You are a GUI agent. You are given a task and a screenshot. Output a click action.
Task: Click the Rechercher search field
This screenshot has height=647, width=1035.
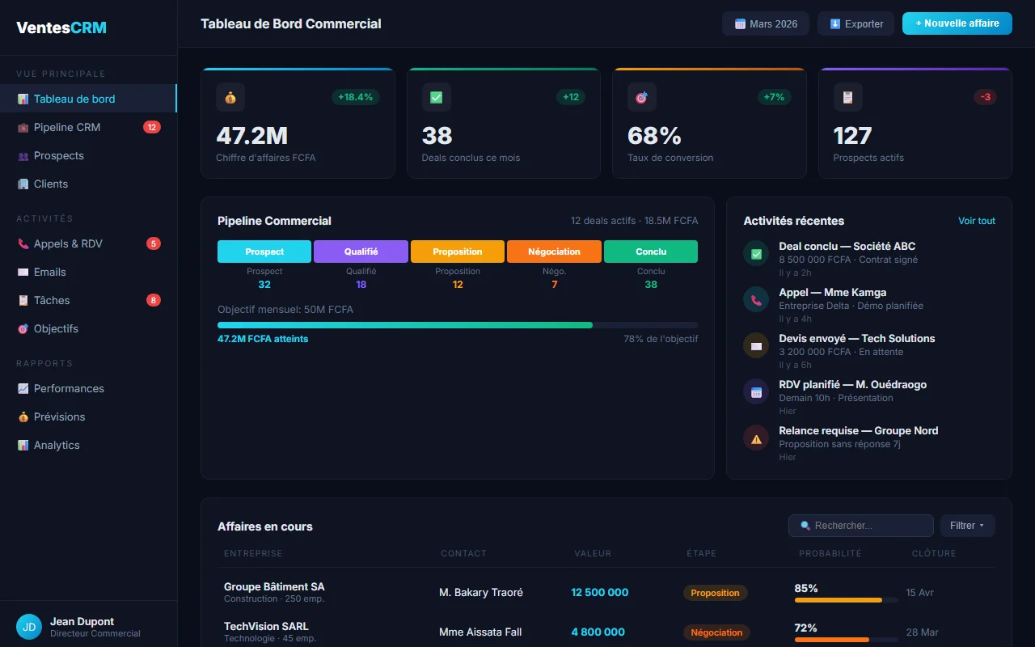(861, 526)
